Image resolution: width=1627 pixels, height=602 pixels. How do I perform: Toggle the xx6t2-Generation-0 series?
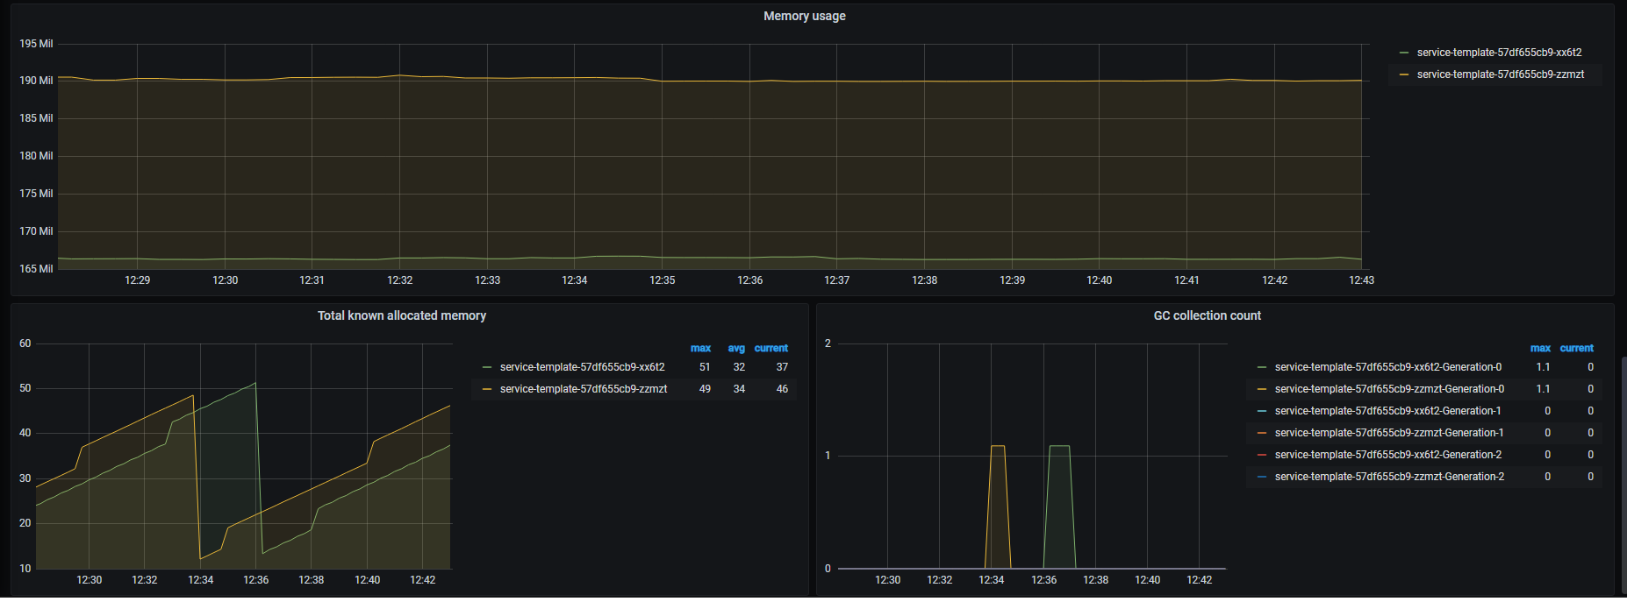coord(1388,367)
